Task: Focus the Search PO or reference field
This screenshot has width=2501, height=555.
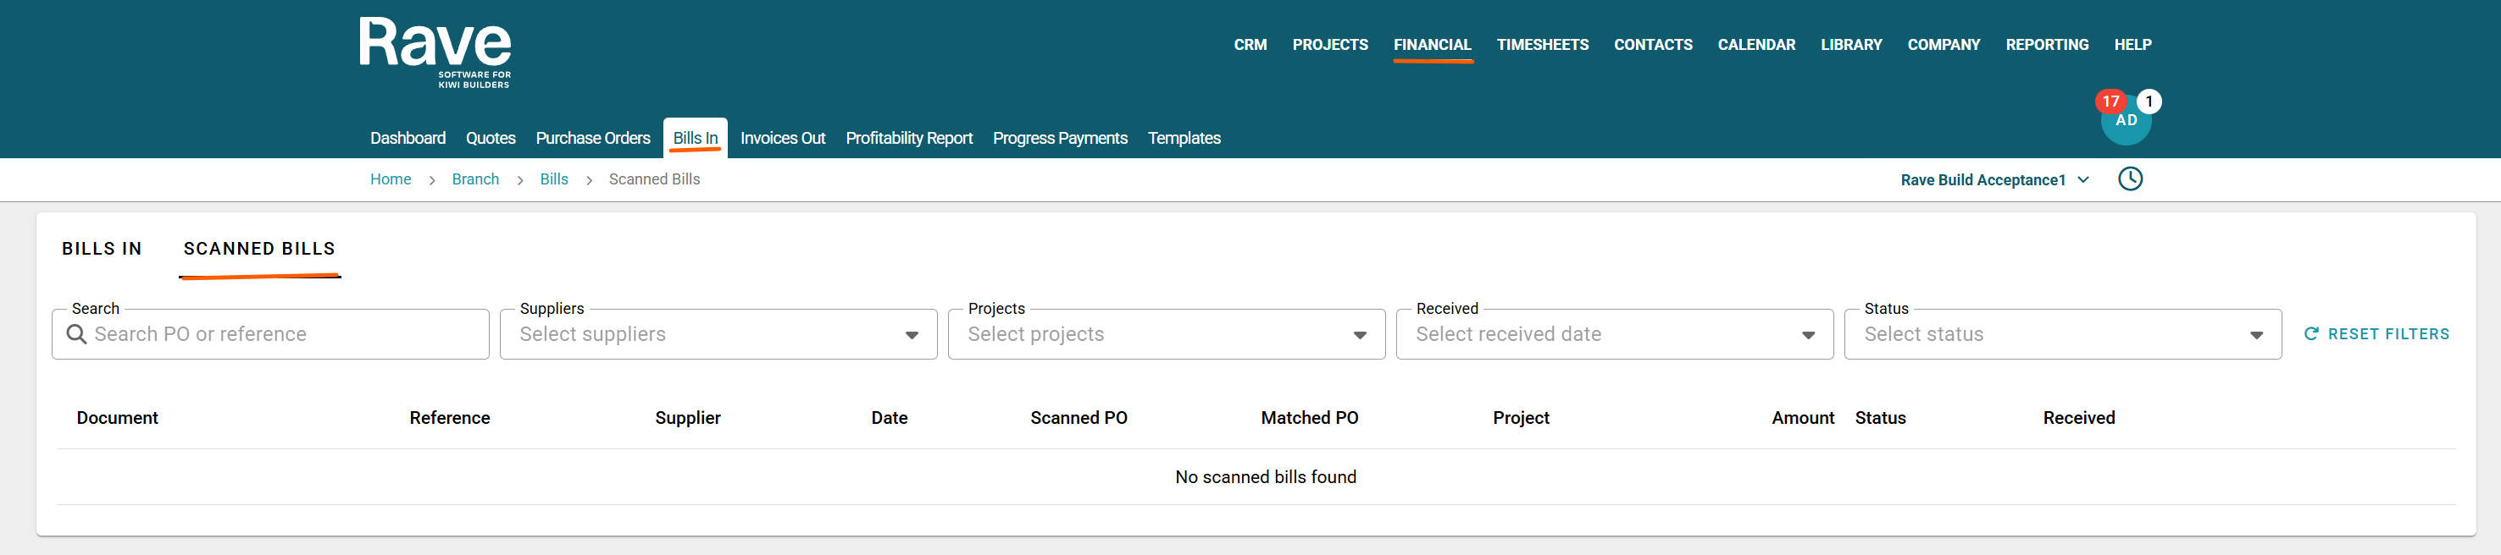Action: point(271,334)
